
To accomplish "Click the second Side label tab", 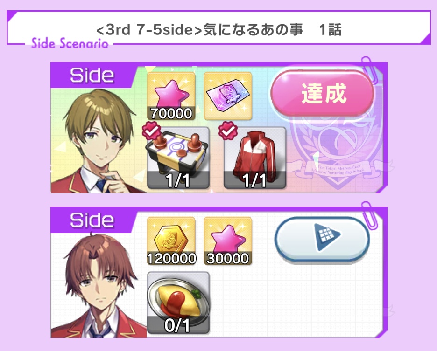I will [92, 220].
